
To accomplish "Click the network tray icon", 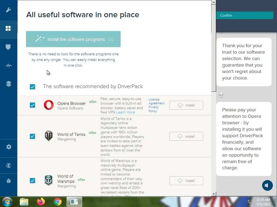I will point(250,202).
